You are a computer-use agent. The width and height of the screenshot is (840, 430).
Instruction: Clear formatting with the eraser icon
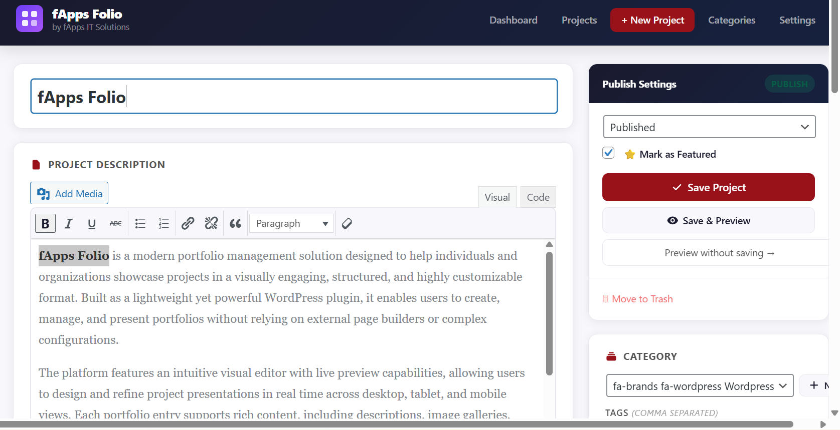coord(347,223)
